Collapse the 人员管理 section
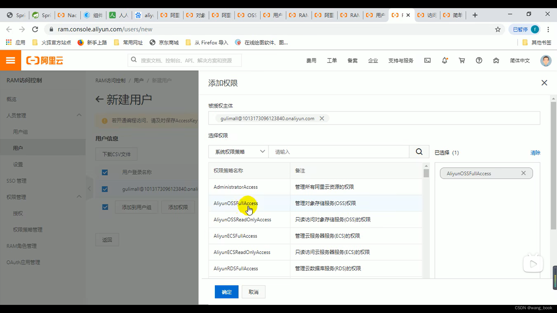557x313 pixels. coord(79,115)
